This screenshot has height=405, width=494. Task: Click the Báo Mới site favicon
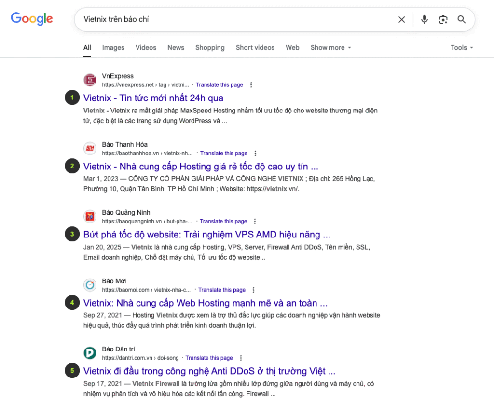(x=90, y=285)
